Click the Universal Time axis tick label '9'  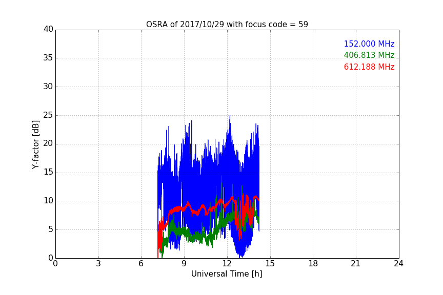pos(184,264)
